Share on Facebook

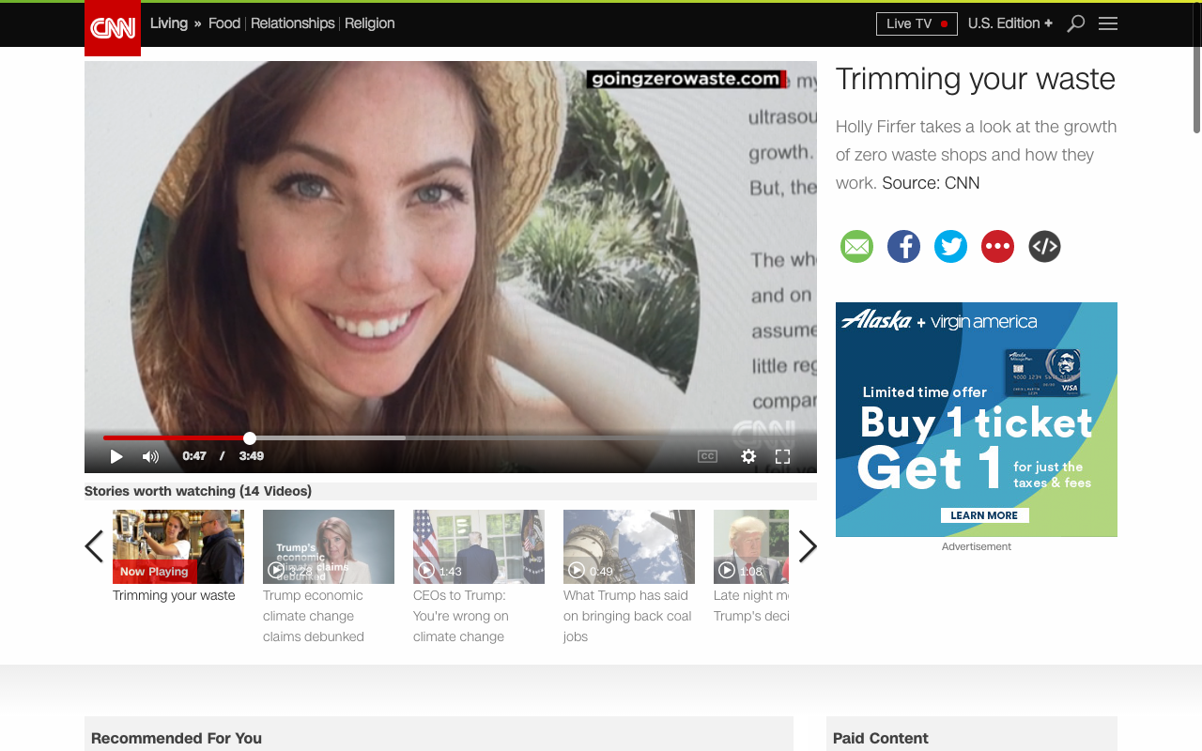click(x=903, y=246)
